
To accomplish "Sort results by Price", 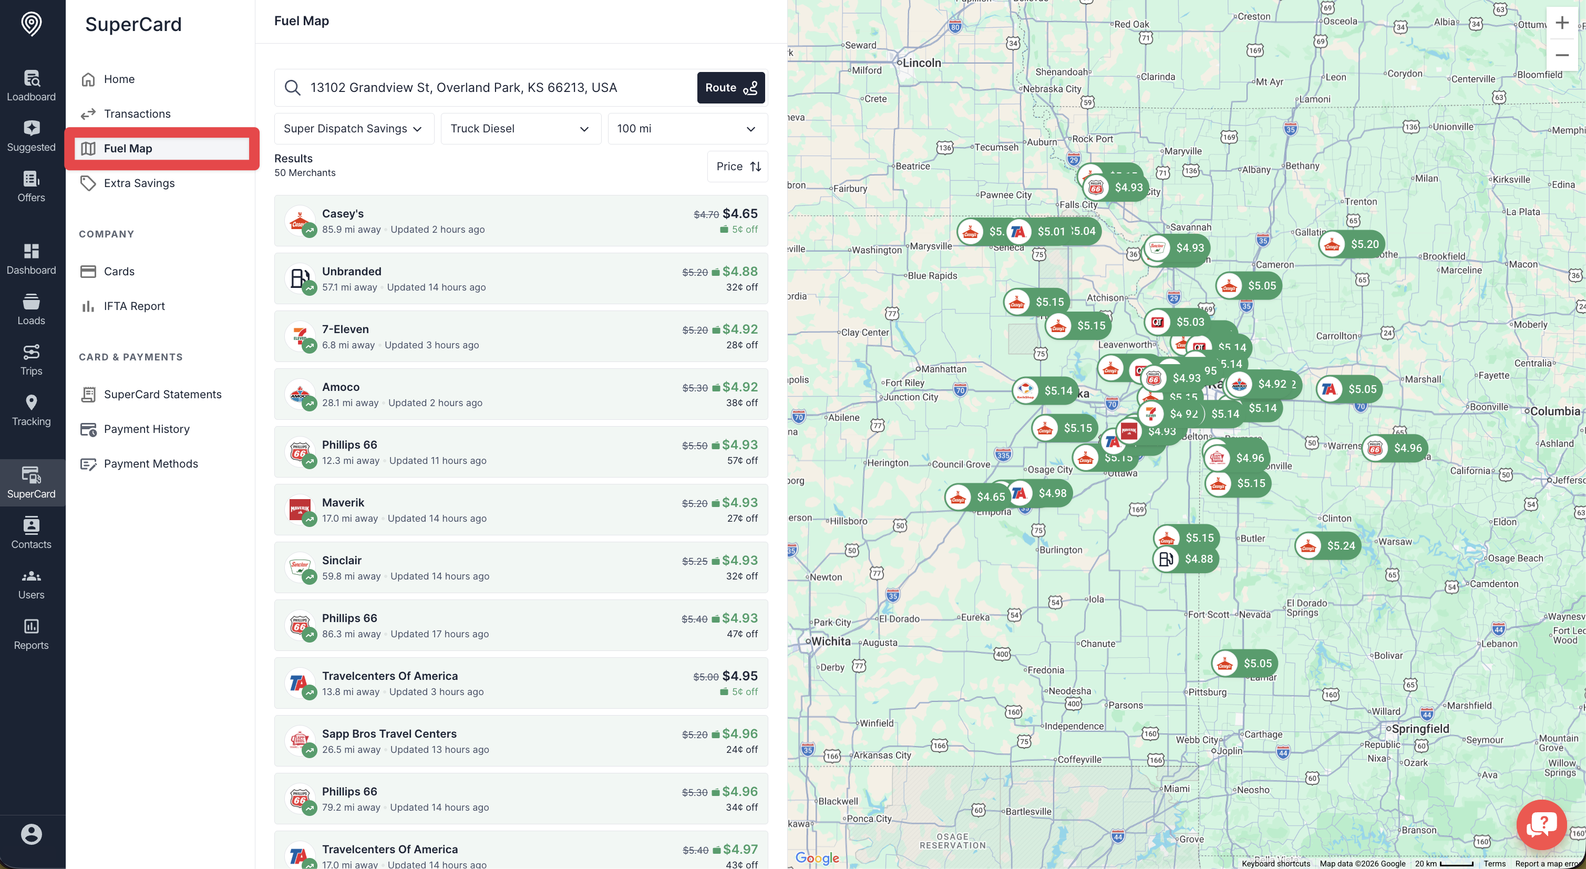I will tap(738, 166).
